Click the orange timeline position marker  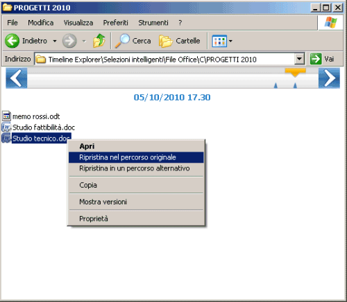click(295, 72)
